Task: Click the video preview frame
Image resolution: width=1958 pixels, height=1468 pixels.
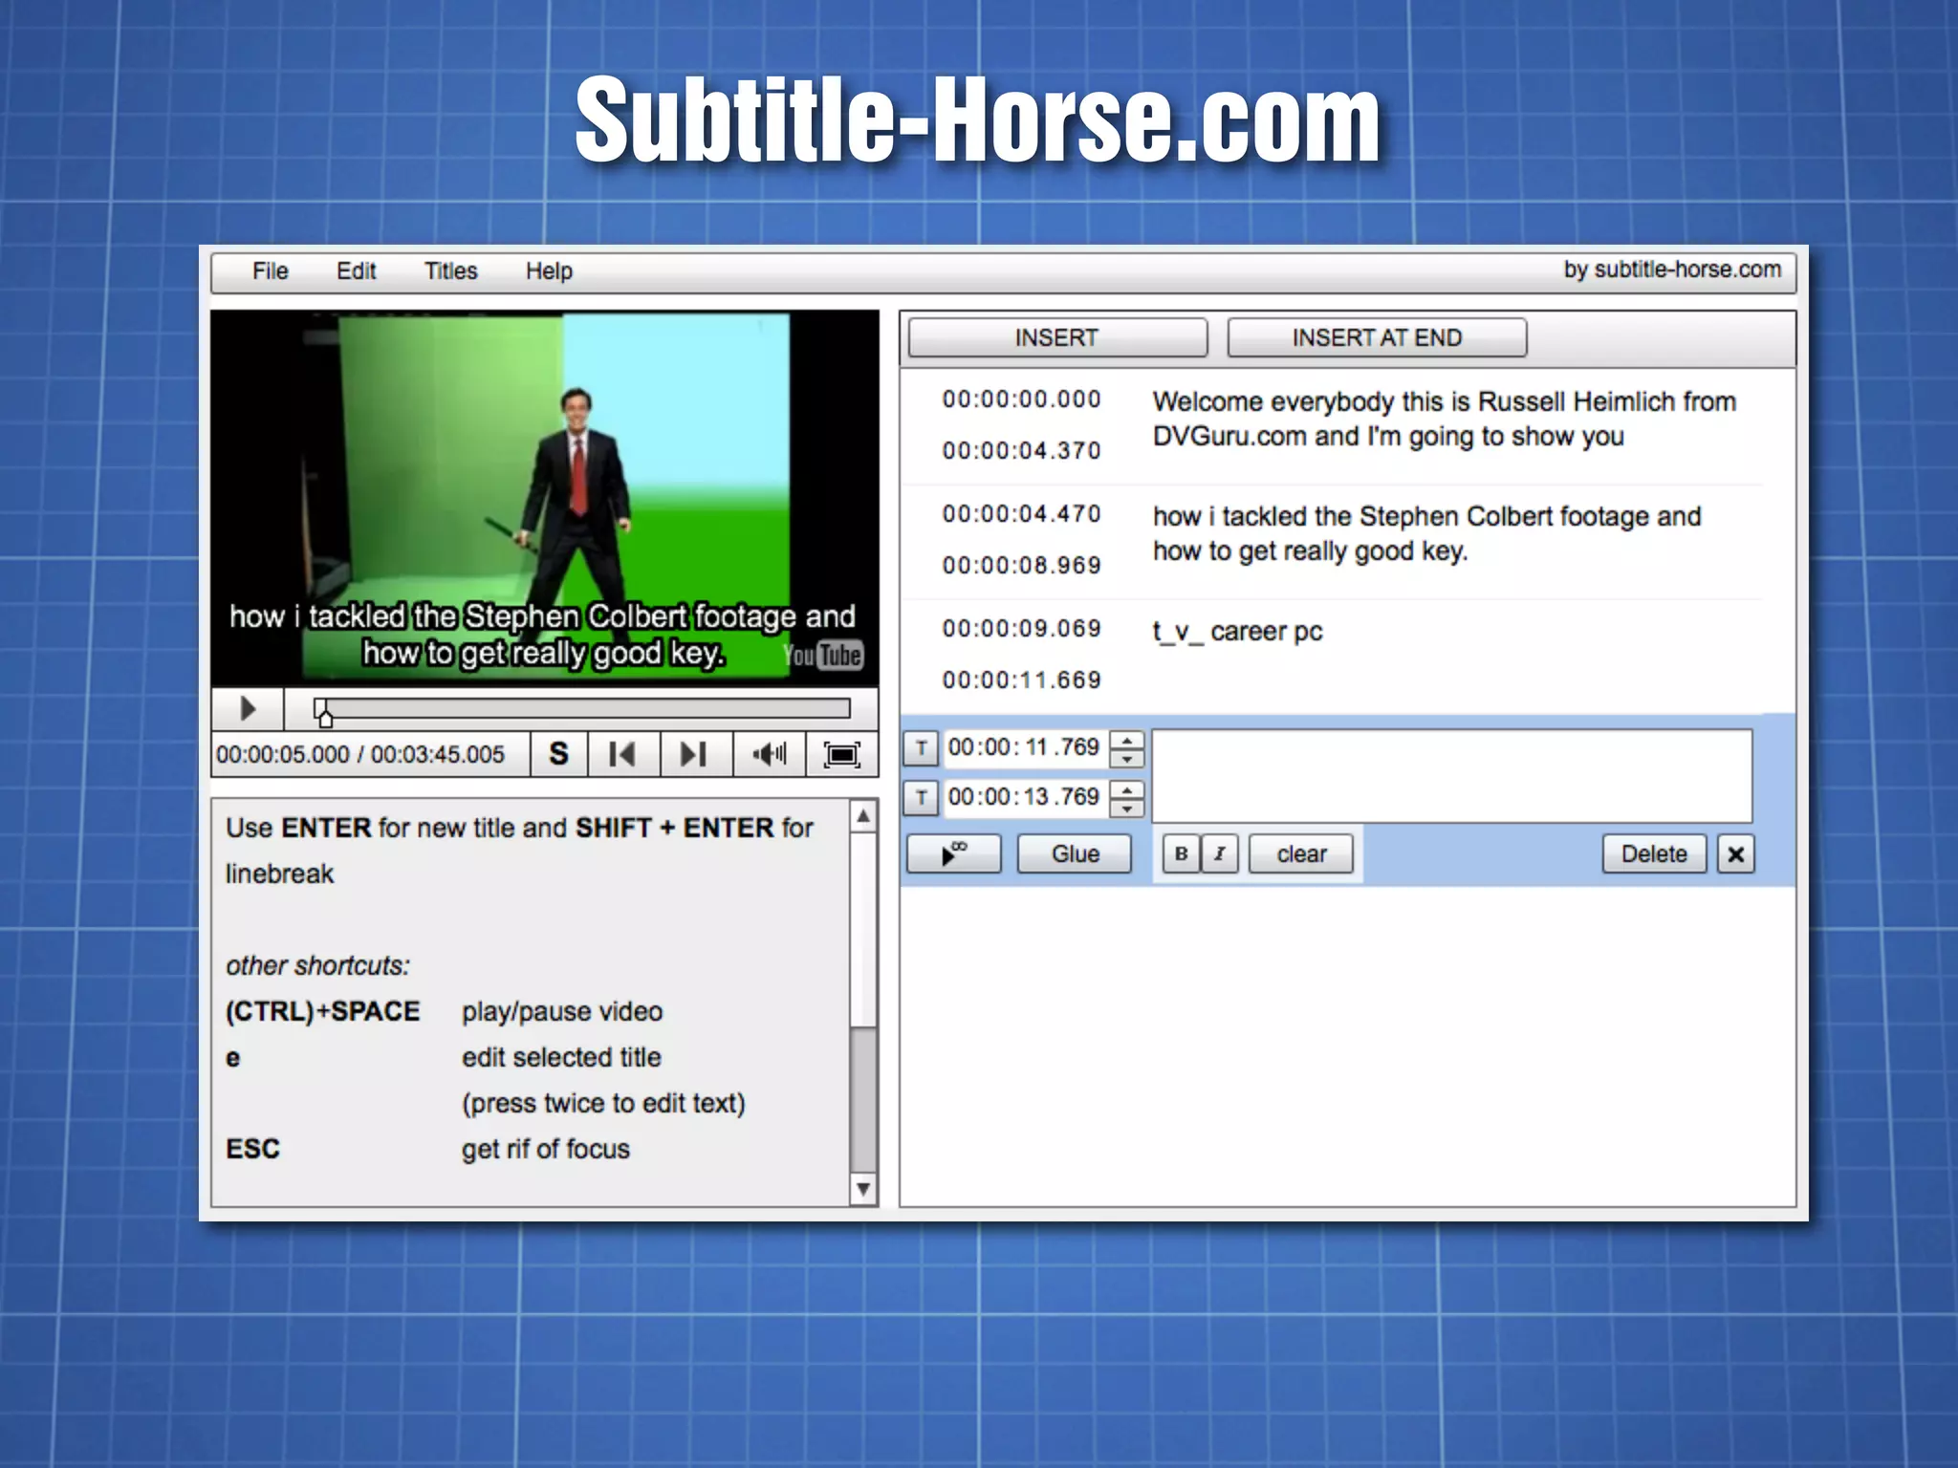Action: [545, 497]
